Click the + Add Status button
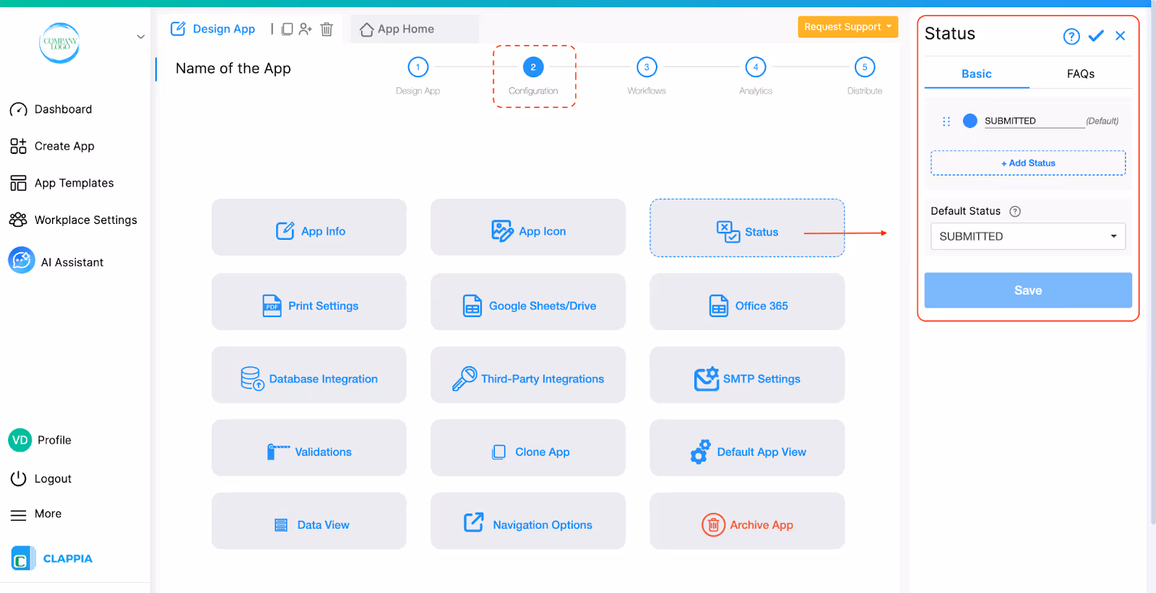The image size is (1156, 593). (1028, 163)
